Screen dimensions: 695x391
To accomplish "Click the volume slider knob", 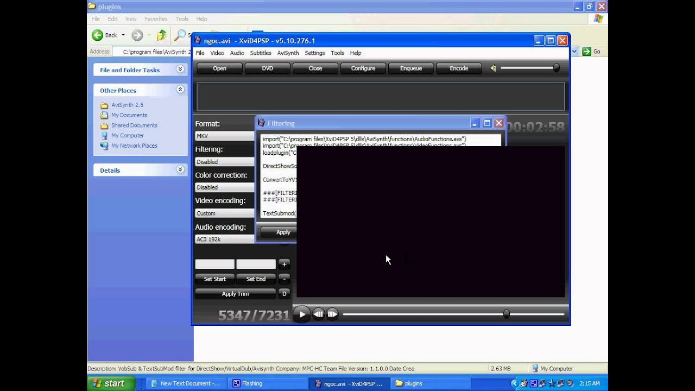I will click(x=556, y=68).
